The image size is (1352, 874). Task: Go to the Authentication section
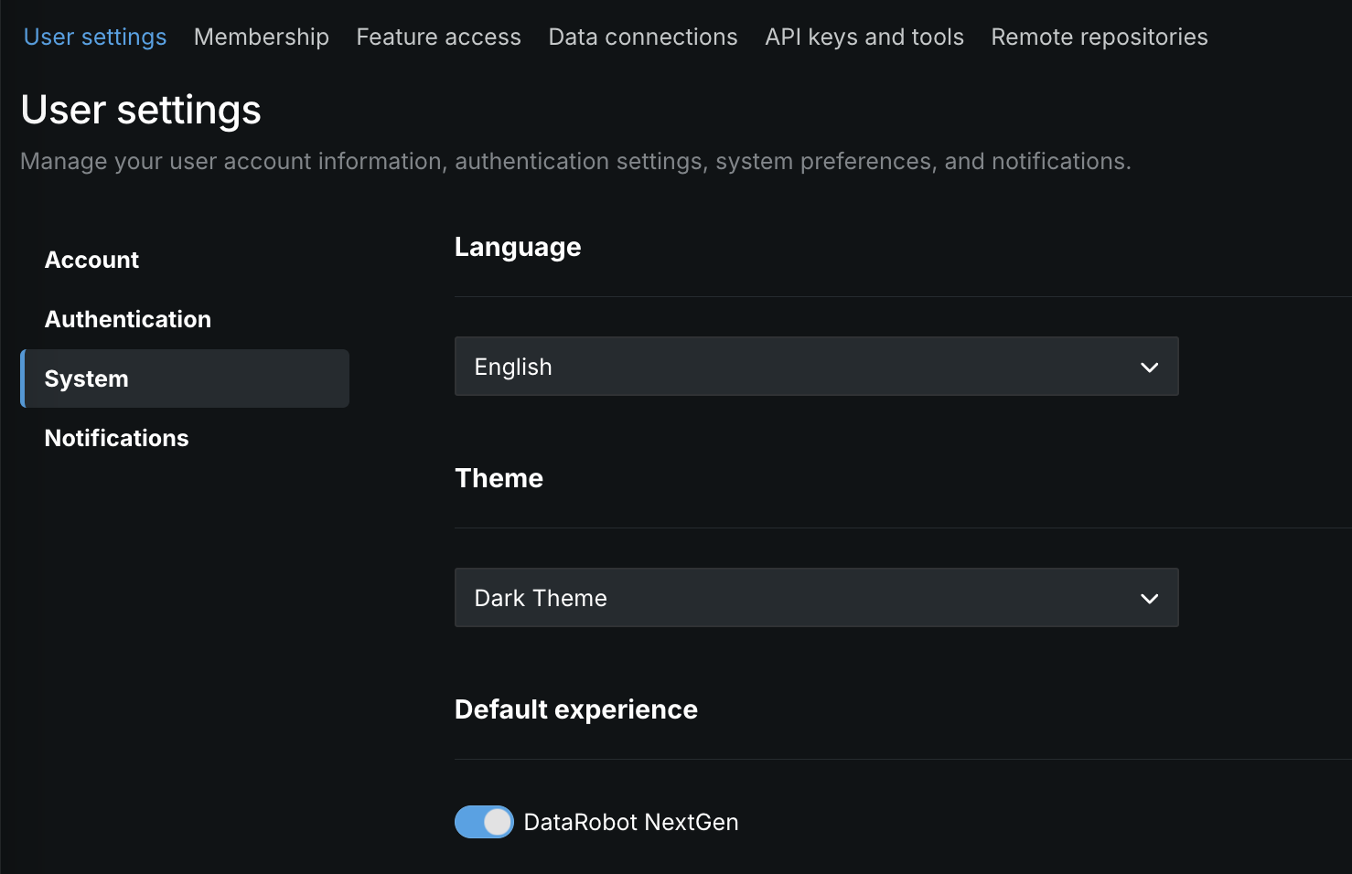pos(128,320)
